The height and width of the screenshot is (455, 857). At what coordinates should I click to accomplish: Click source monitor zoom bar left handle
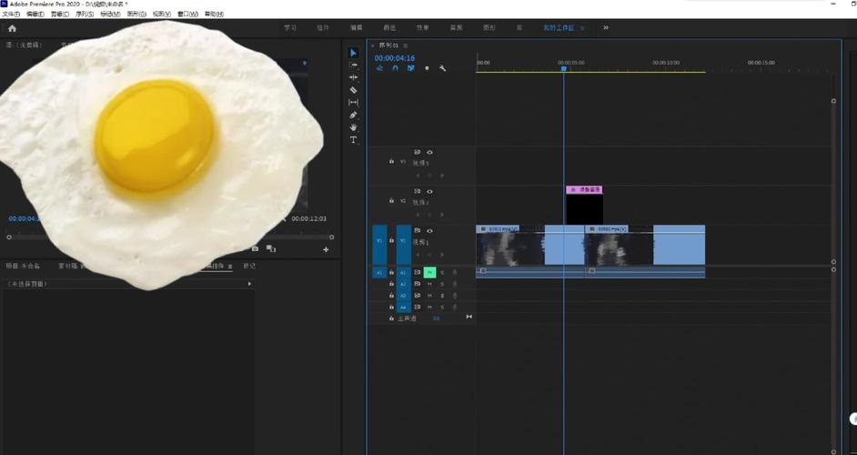[9, 238]
